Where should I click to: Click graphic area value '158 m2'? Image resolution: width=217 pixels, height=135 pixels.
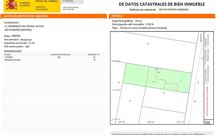138,21
